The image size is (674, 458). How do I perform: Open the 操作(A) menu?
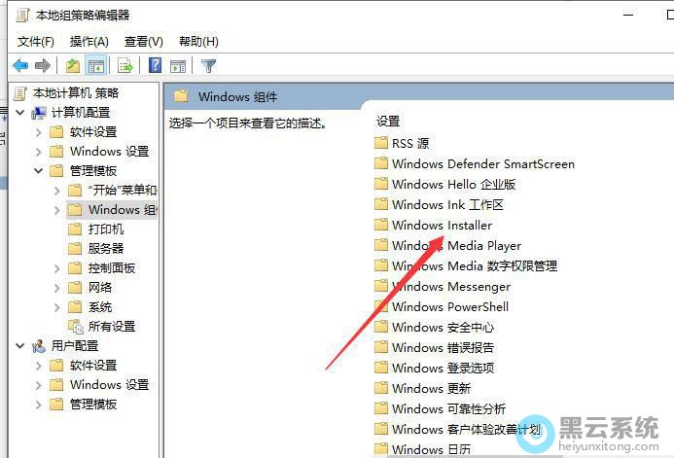(x=89, y=42)
